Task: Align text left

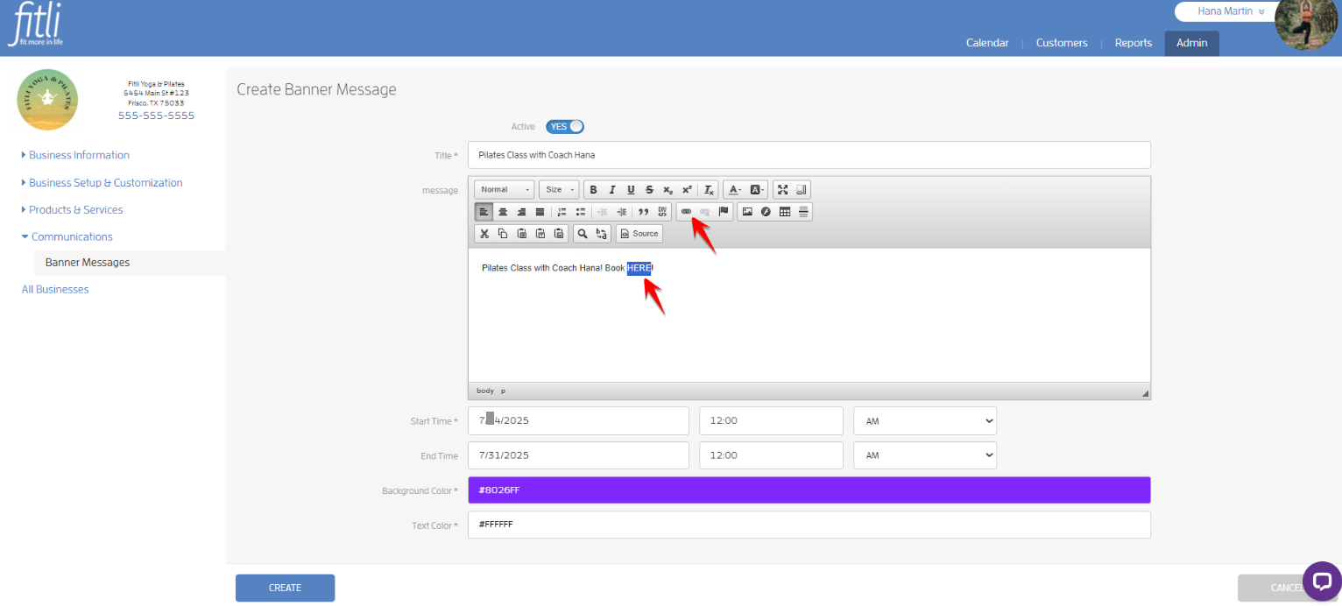Action: pyautogui.click(x=484, y=212)
